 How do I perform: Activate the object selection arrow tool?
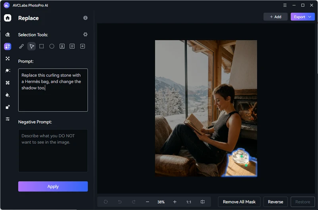pos(32,46)
